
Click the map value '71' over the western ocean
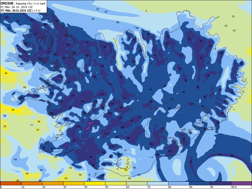32,125
